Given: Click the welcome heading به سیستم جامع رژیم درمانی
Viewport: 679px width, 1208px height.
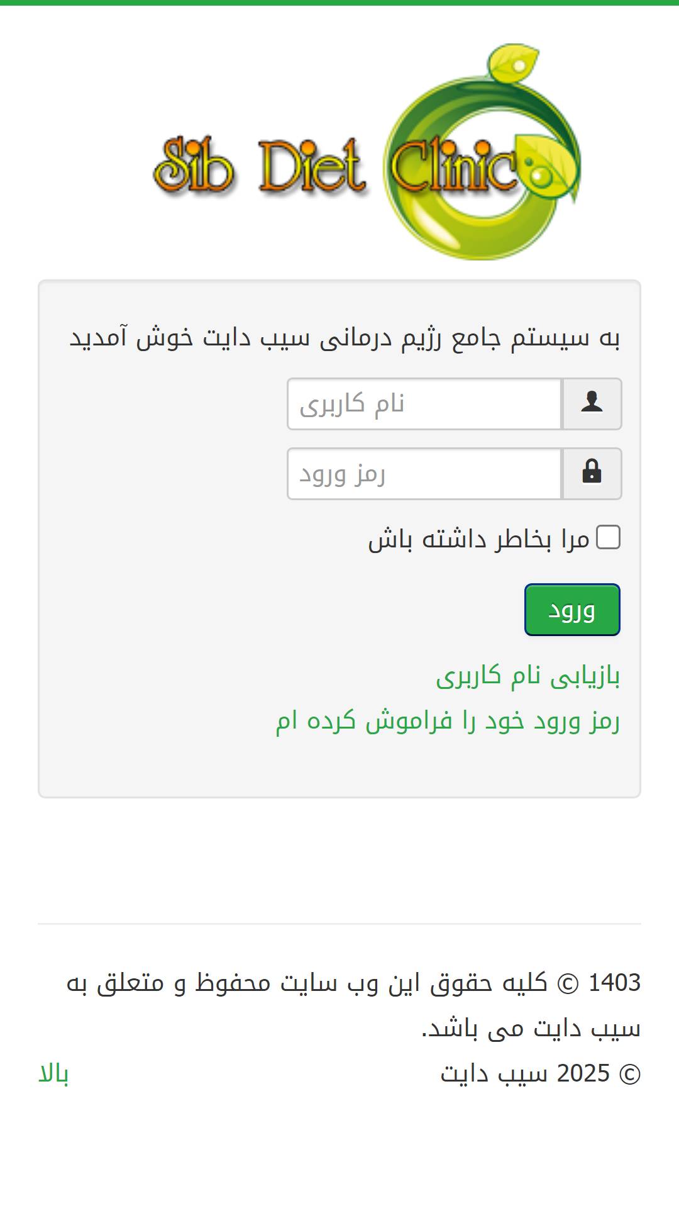Looking at the screenshot, I should pyautogui.click(x=345, y=337).
